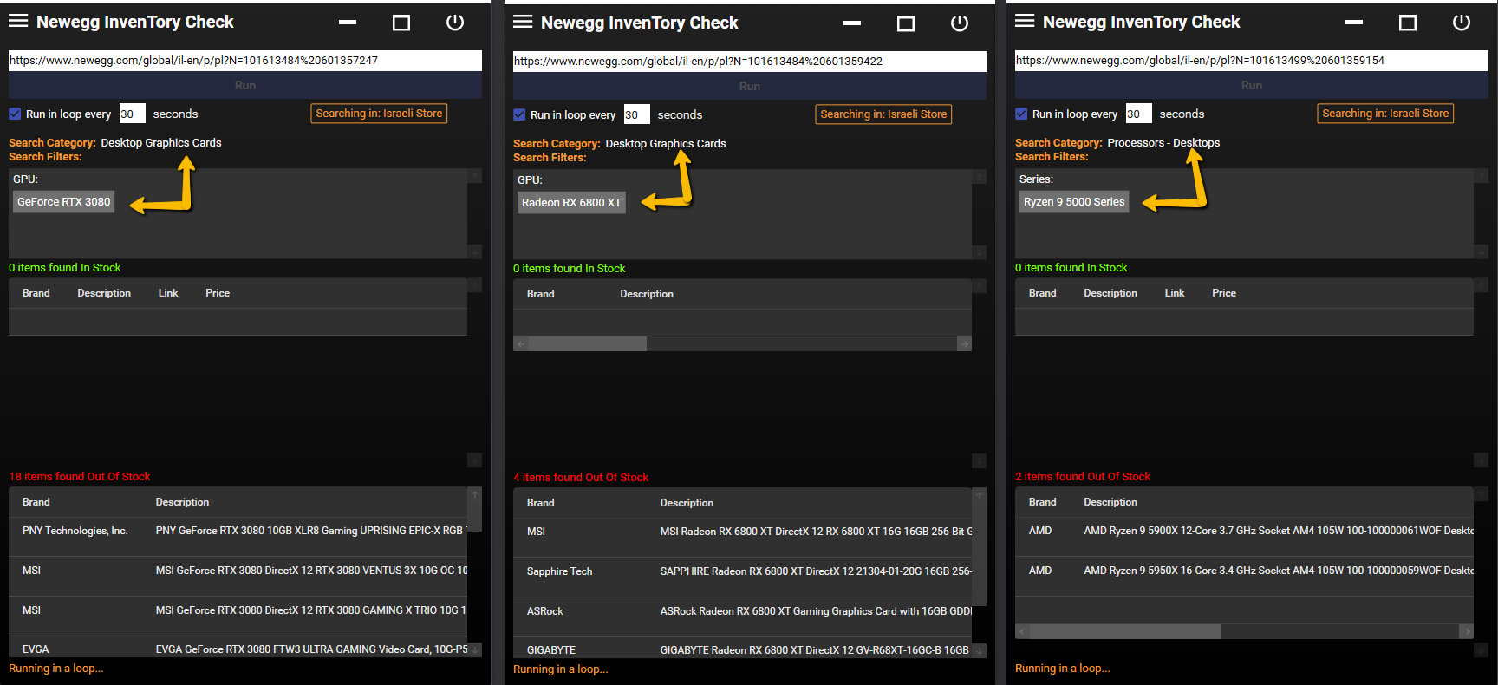Minimize the right Ryzen window

1354,23
